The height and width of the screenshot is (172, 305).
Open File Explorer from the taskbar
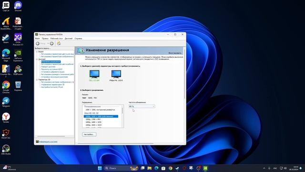coord(149,168)
